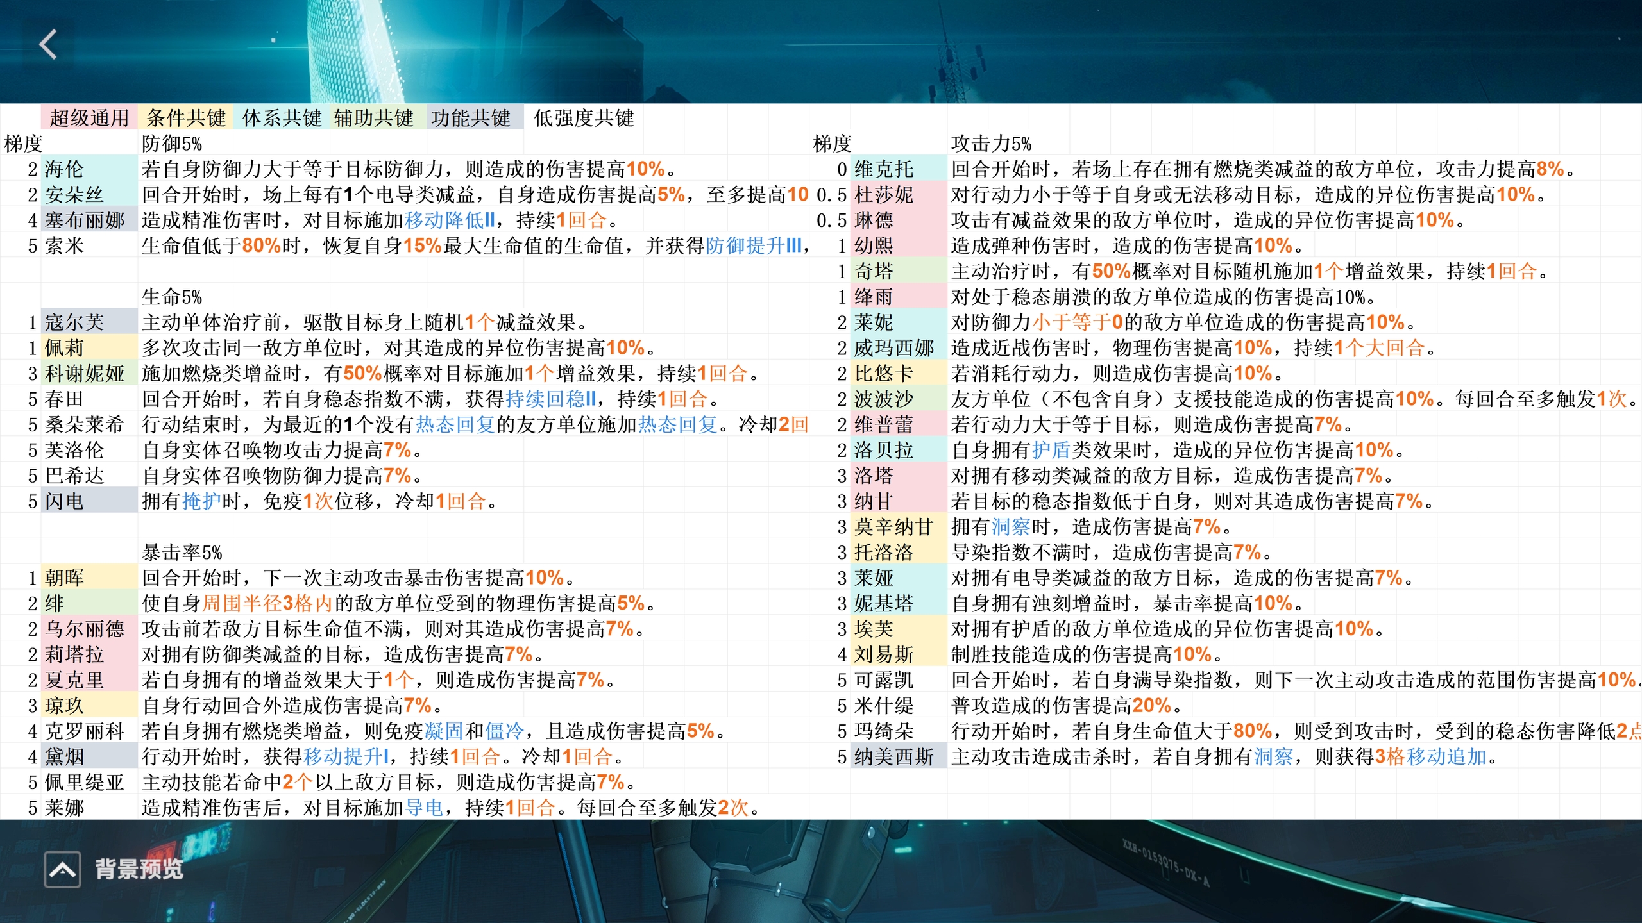Select the 纳美西斯 name cell
The width and height of the screenshot is (1642, 923).
point(893,757)
